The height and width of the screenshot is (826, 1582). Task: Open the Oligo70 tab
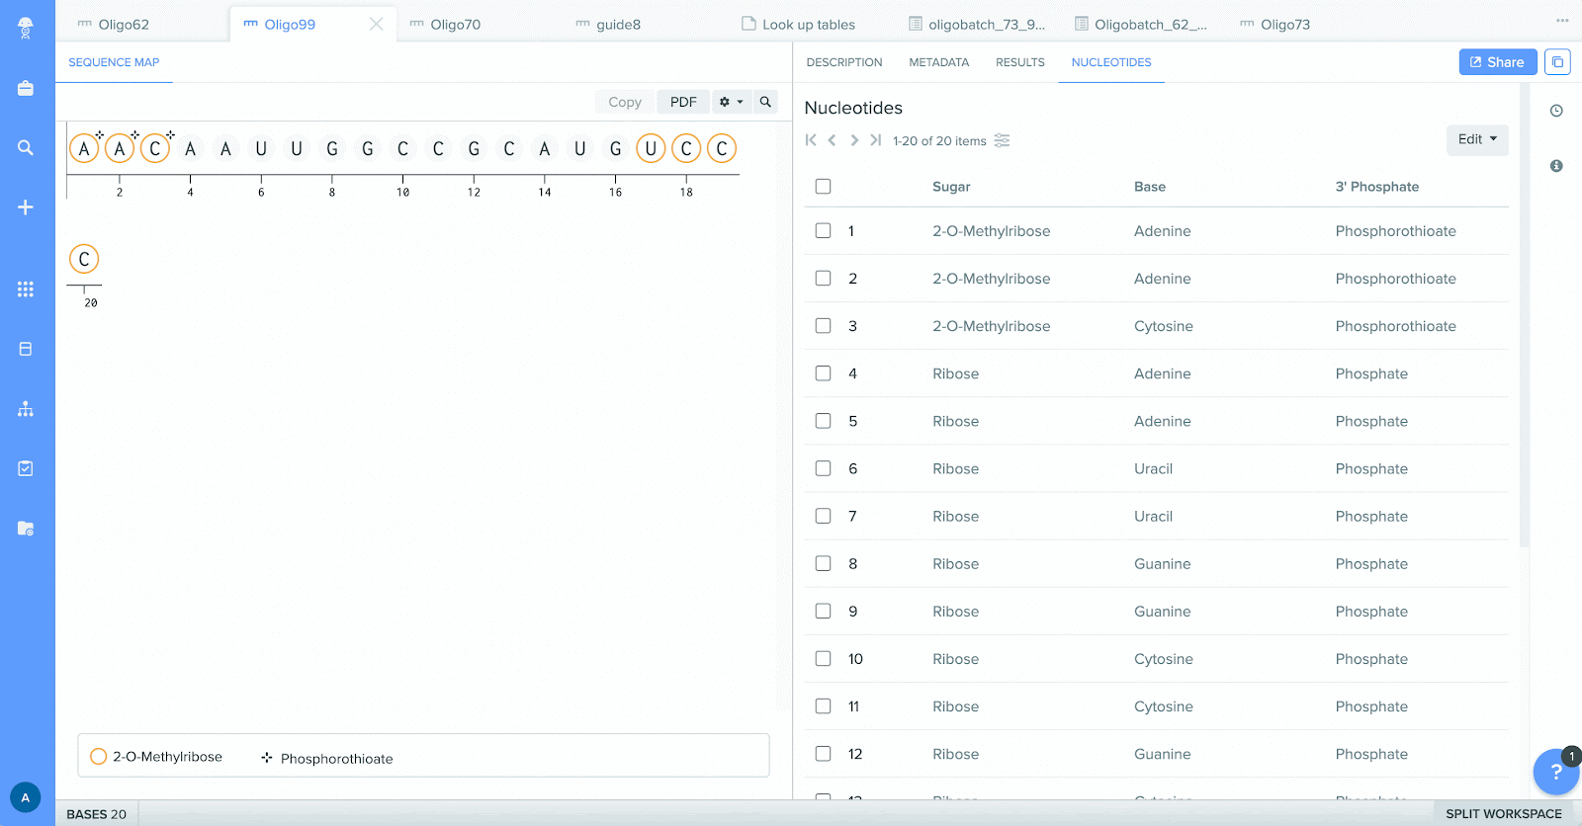coord(455,25)
